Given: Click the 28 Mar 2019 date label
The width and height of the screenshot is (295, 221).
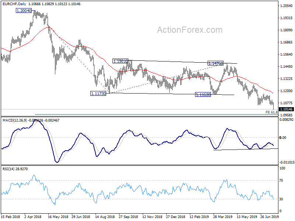Looking at the screenshot, I should point(223,217).
